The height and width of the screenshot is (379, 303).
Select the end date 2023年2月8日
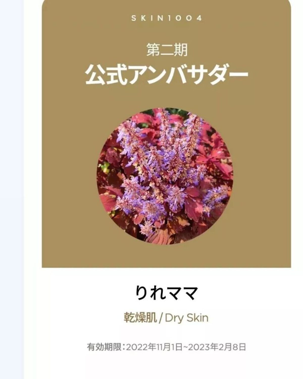(x=217, y=347)
